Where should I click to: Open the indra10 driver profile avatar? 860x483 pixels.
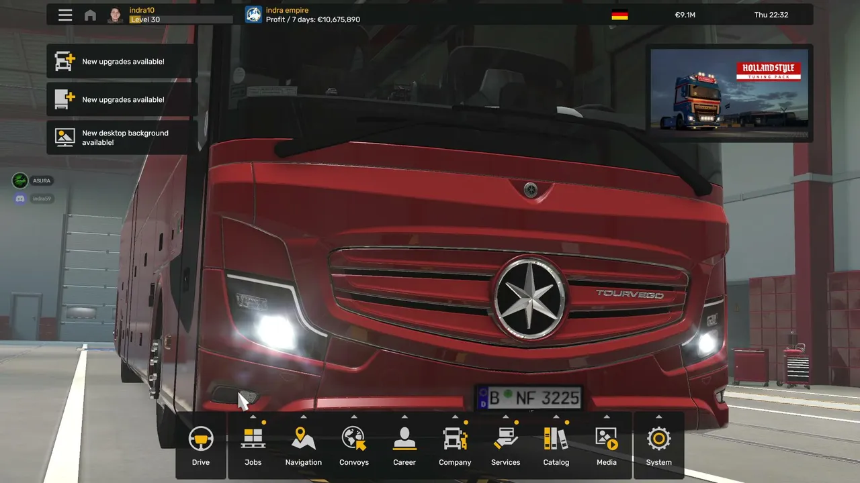tap(116, 15)
